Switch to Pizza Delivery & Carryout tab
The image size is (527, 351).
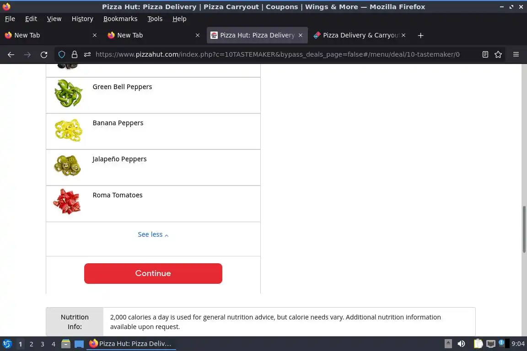pos(360,35)
